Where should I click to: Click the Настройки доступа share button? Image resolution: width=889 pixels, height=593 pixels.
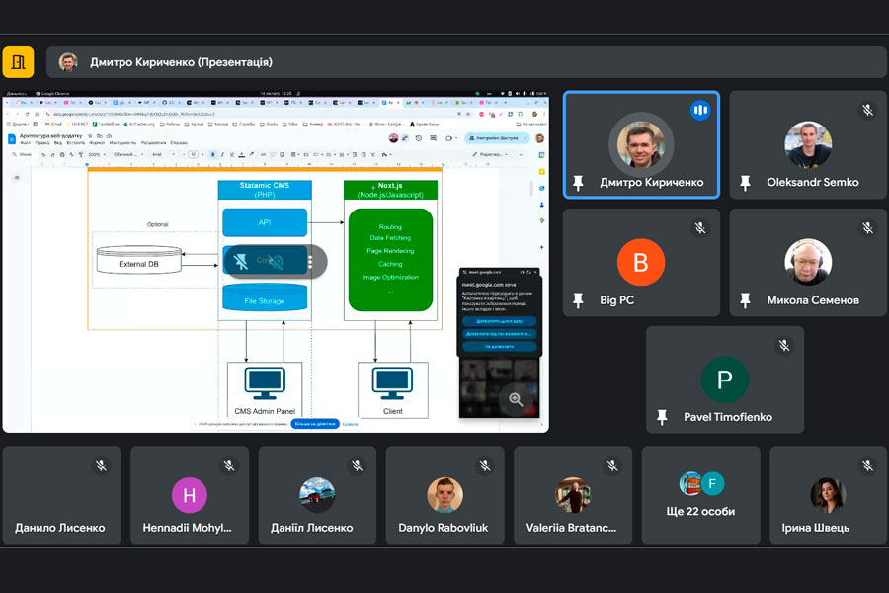(x=497, y=138)
